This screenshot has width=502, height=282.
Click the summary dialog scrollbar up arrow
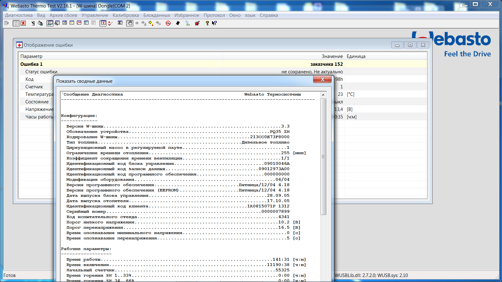coord(323,95)
